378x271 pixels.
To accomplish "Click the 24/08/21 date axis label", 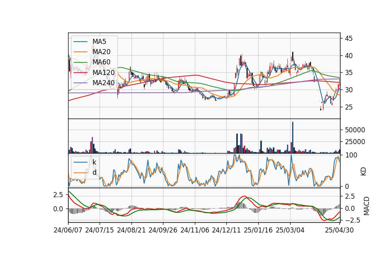I will [x=132, y=231].
